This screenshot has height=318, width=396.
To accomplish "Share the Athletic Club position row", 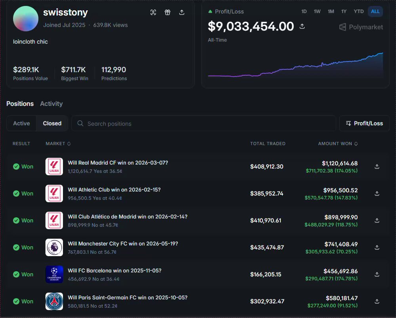I will click(377, 193).
